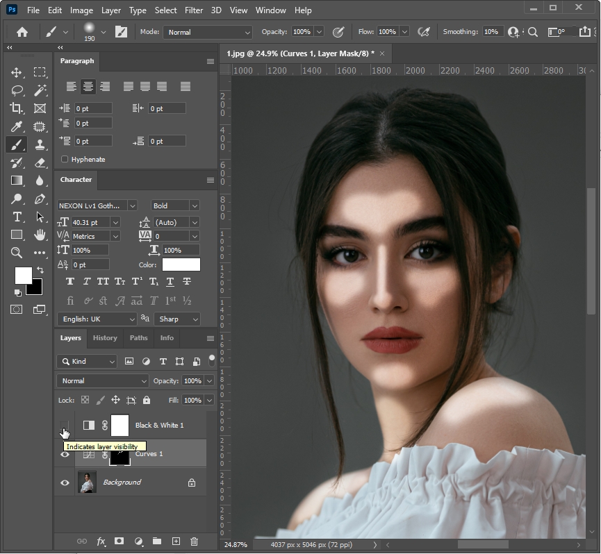Switch to the Paths tab
Viewport: 601px width, 554px height.
click(x=138, y=337)
